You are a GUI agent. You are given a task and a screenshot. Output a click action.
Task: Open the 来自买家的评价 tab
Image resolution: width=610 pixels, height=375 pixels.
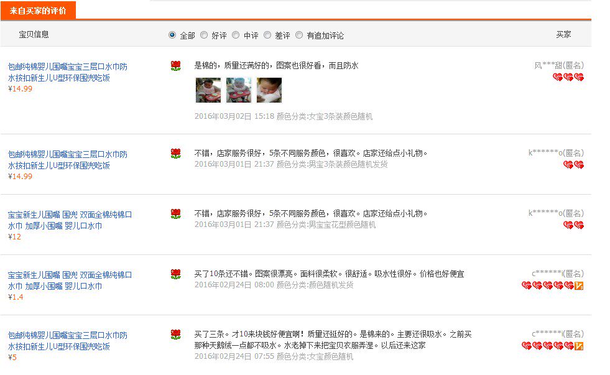[x=38, y=11]
